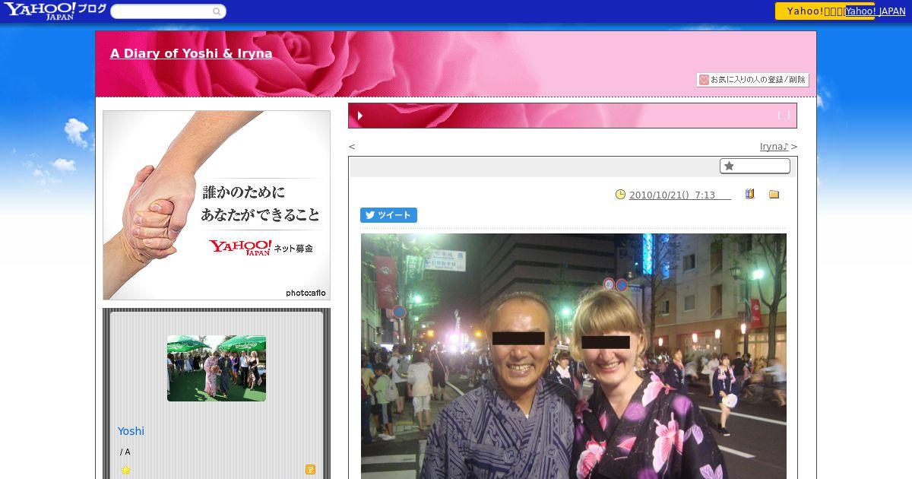Screen dimensions: 912x479
Task: Click the grey star rating button
Action: point(755,166)
